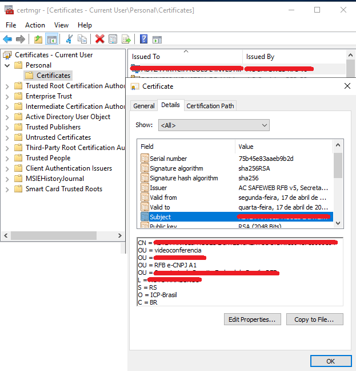
Task: Click the Certificate dialog title icon
Action: coord(135,86)
